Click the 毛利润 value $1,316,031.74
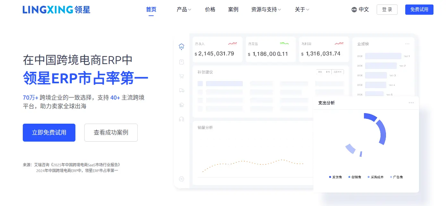 pyautogui.click(x=321, y=54)
